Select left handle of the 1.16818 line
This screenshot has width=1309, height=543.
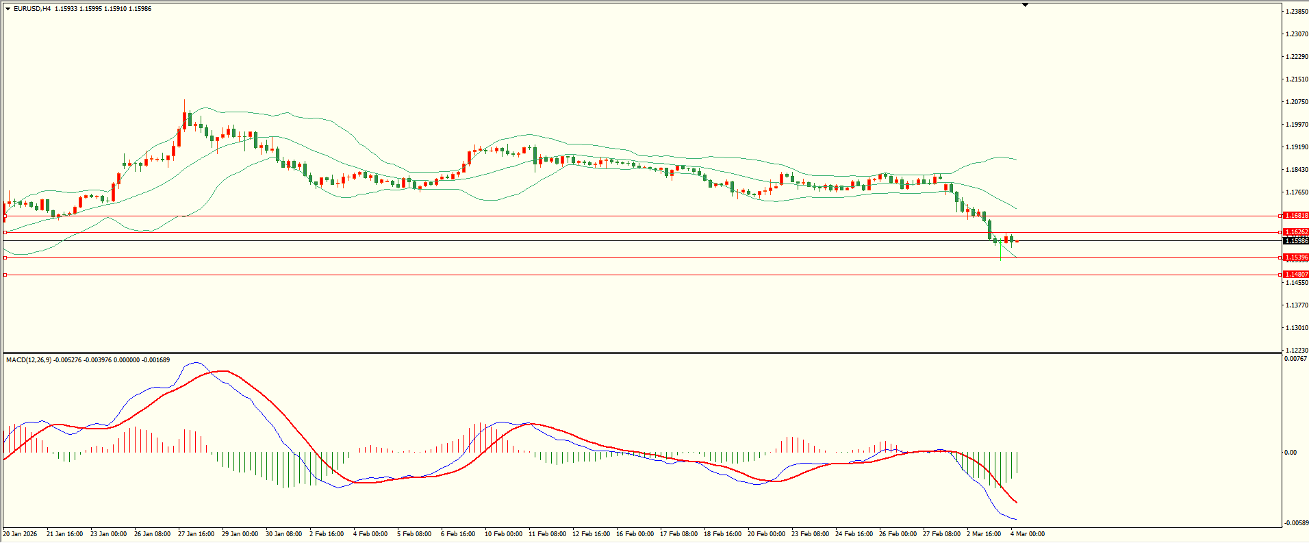[5, 216]
